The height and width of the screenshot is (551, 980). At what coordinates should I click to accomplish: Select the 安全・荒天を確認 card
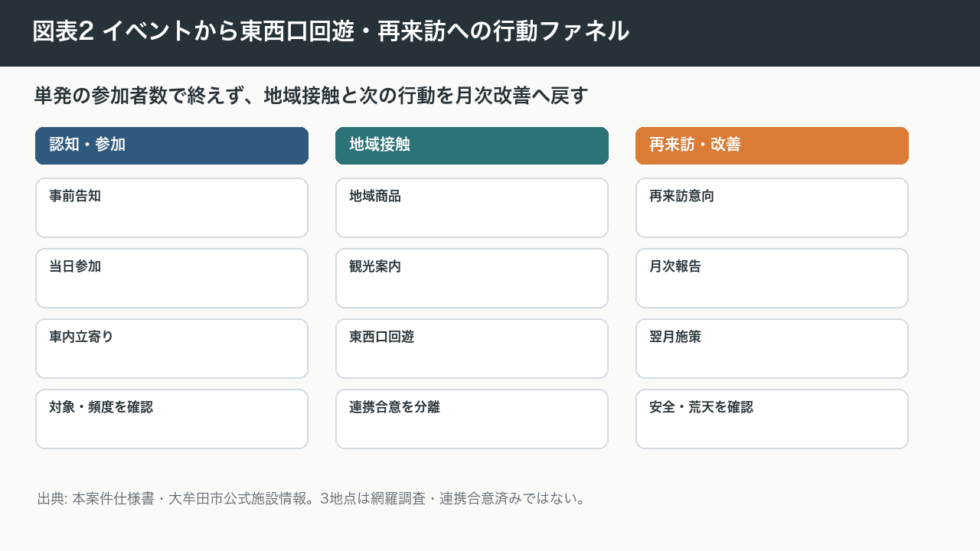point(772,419)
